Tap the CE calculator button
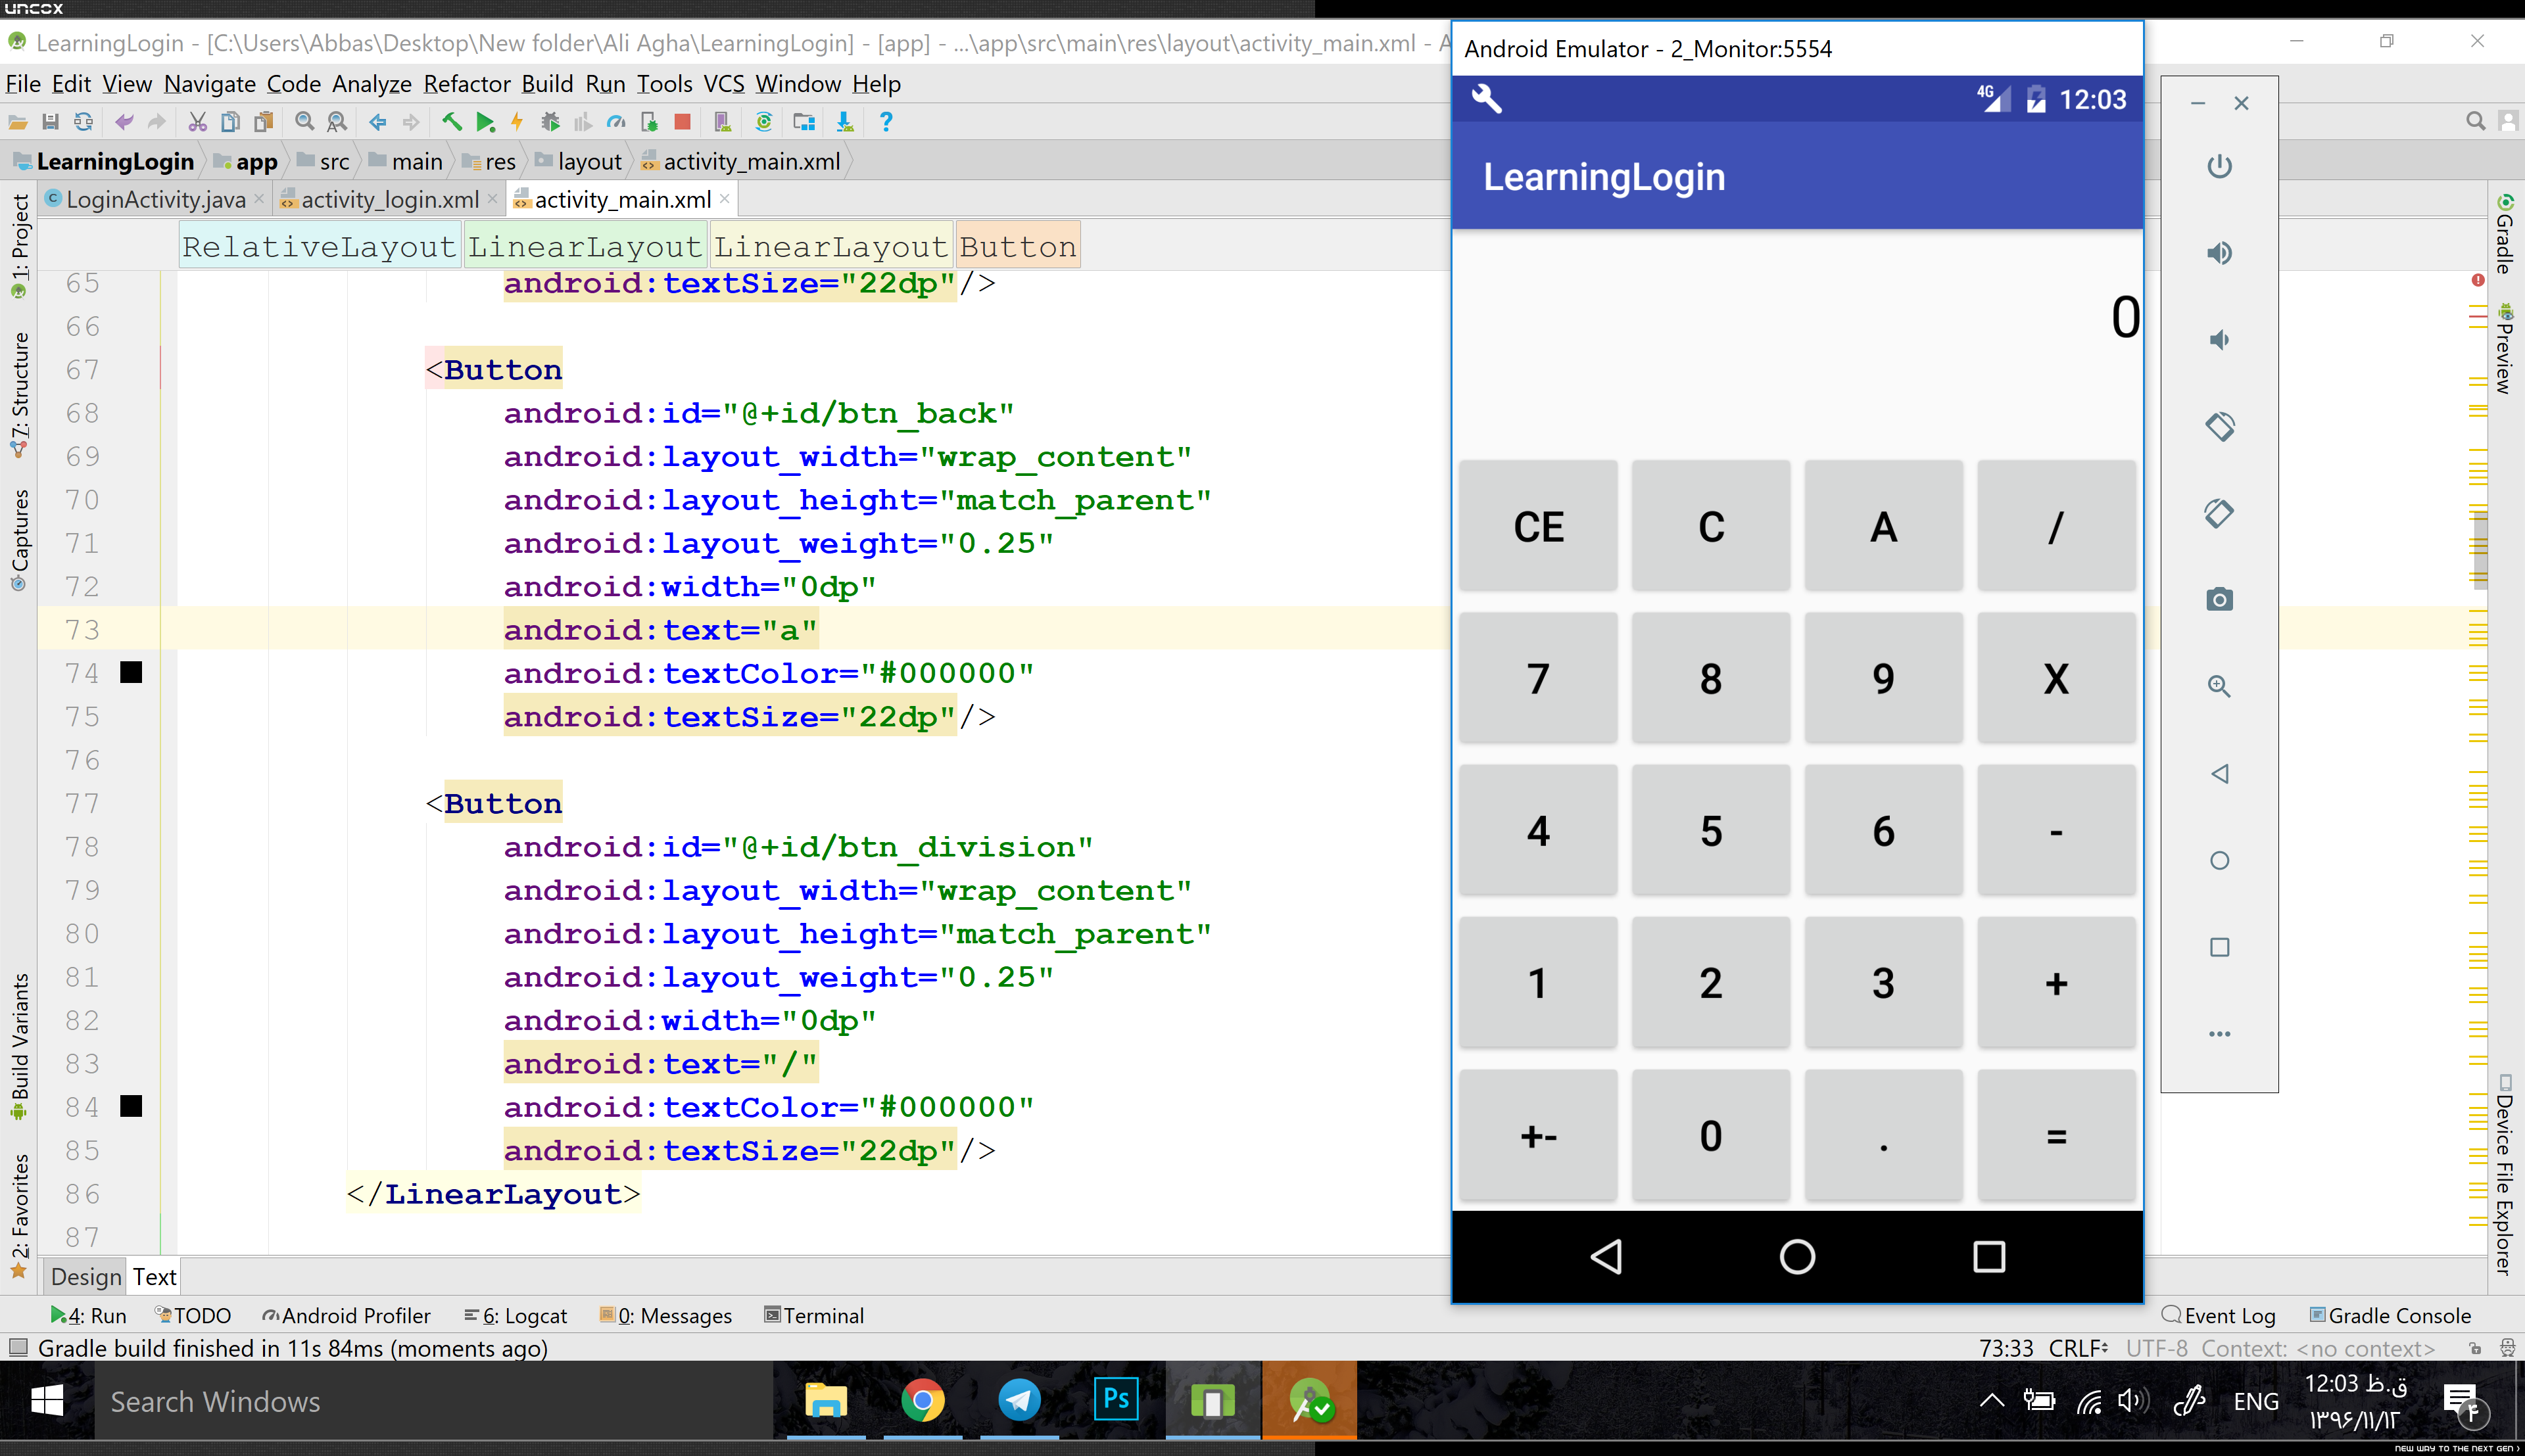Image resolution: width=2525 pixels, height=1456 pixels. 1538,526
